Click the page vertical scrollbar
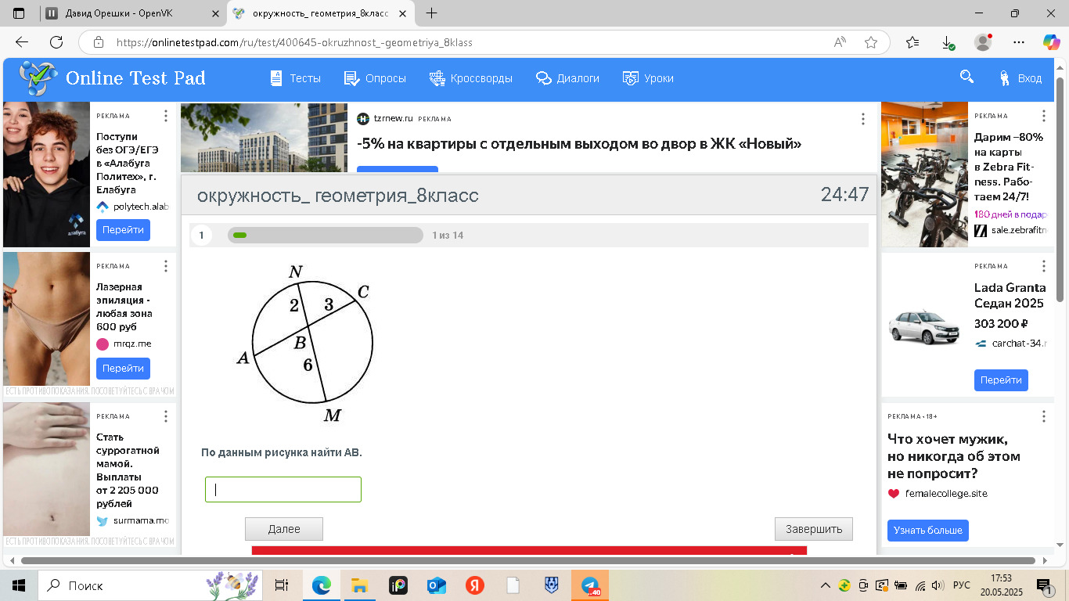1069x601 pixels. [x=1060, y=188]
